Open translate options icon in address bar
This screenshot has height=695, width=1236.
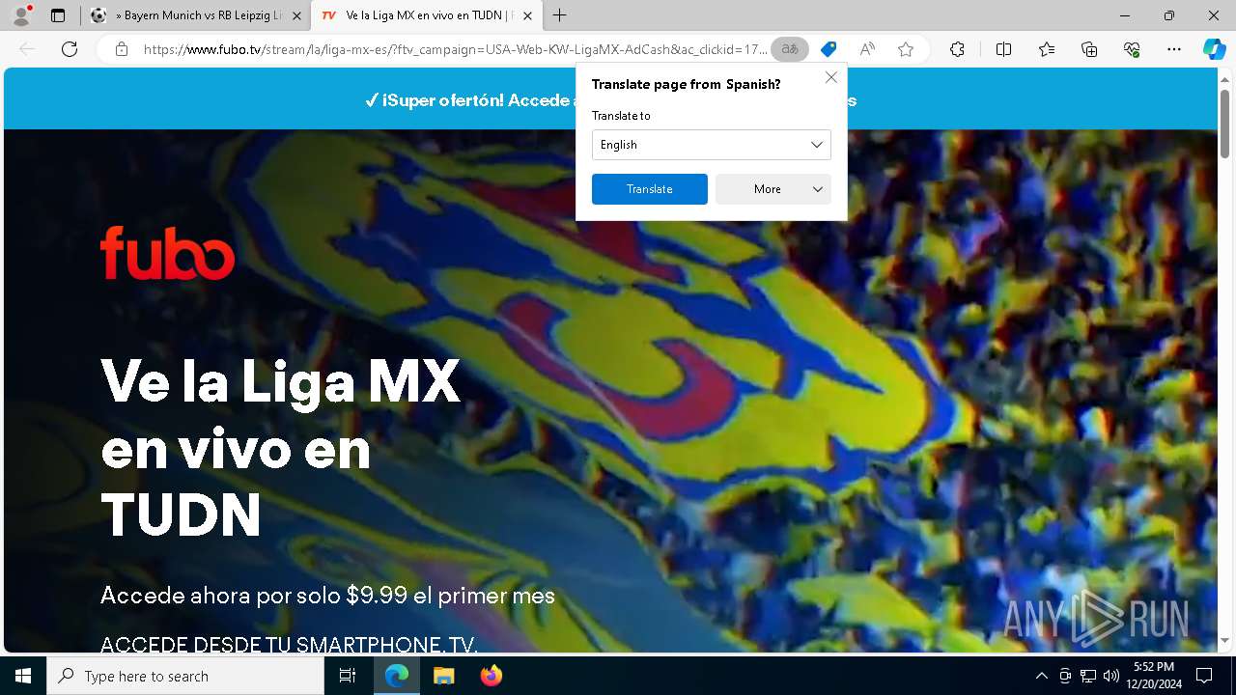coord(790,49)
